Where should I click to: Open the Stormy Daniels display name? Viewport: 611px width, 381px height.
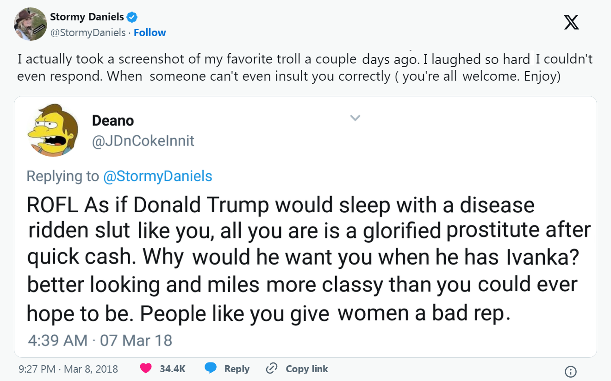point(87,17)
